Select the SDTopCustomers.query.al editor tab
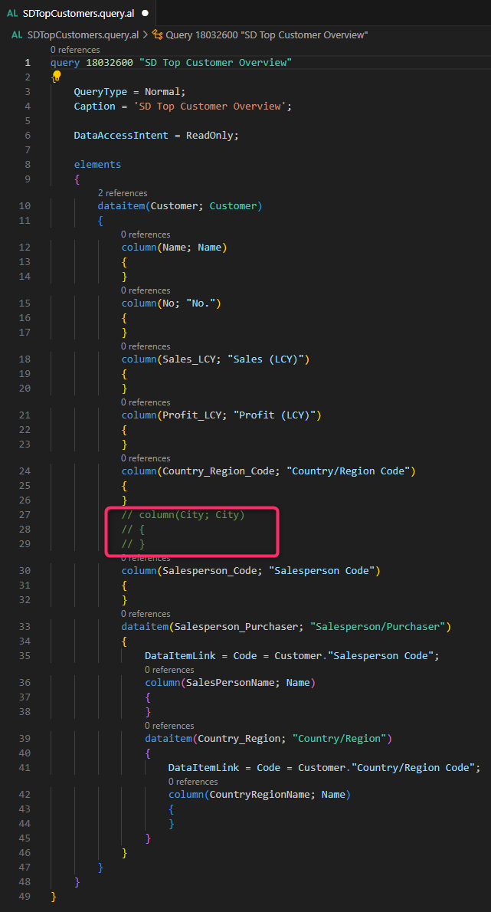The height and width of the screenshot is (912, 491). coord(80,13)
